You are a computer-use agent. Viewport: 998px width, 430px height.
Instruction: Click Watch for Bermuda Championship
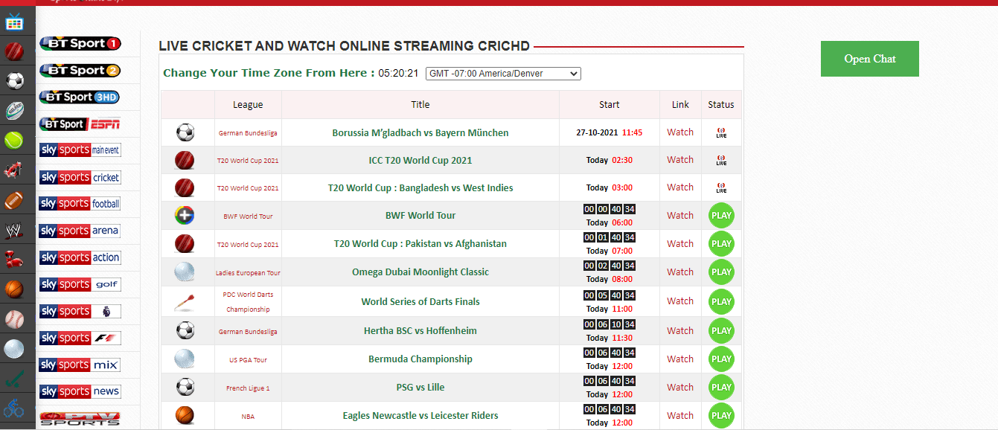pos(680,359)
